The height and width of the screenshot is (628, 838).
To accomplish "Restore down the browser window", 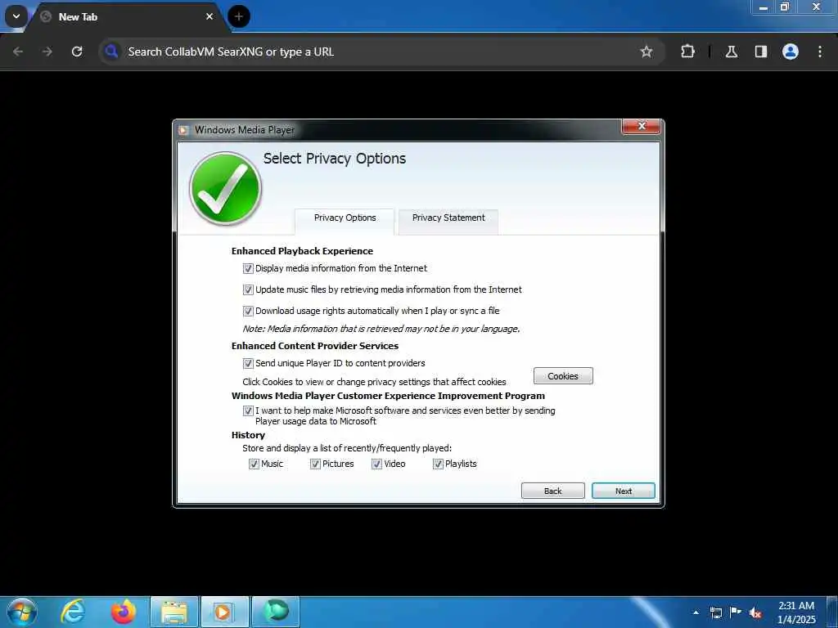I will pyautogui.click(x=785, y=7).
